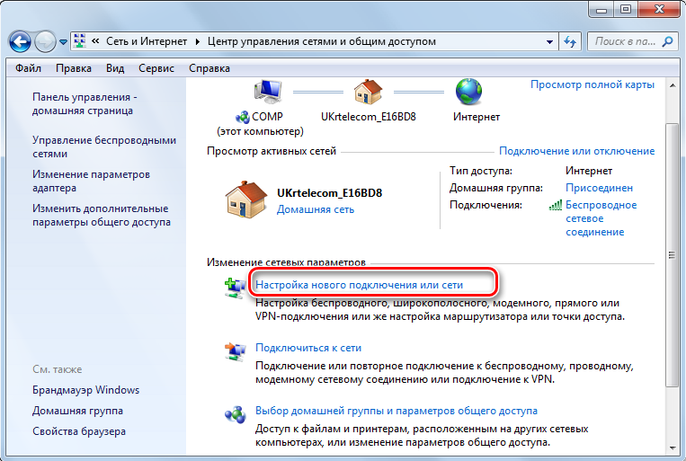Open 'Просмотр полной карты' link
Viewport: 686px width, 461px height.
[x=592, y=84]
